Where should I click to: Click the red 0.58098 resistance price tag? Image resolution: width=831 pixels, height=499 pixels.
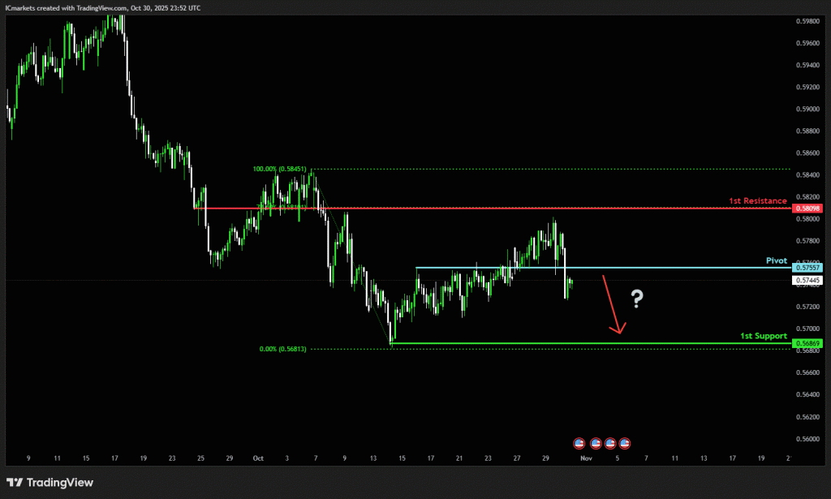tap(809, 209)
